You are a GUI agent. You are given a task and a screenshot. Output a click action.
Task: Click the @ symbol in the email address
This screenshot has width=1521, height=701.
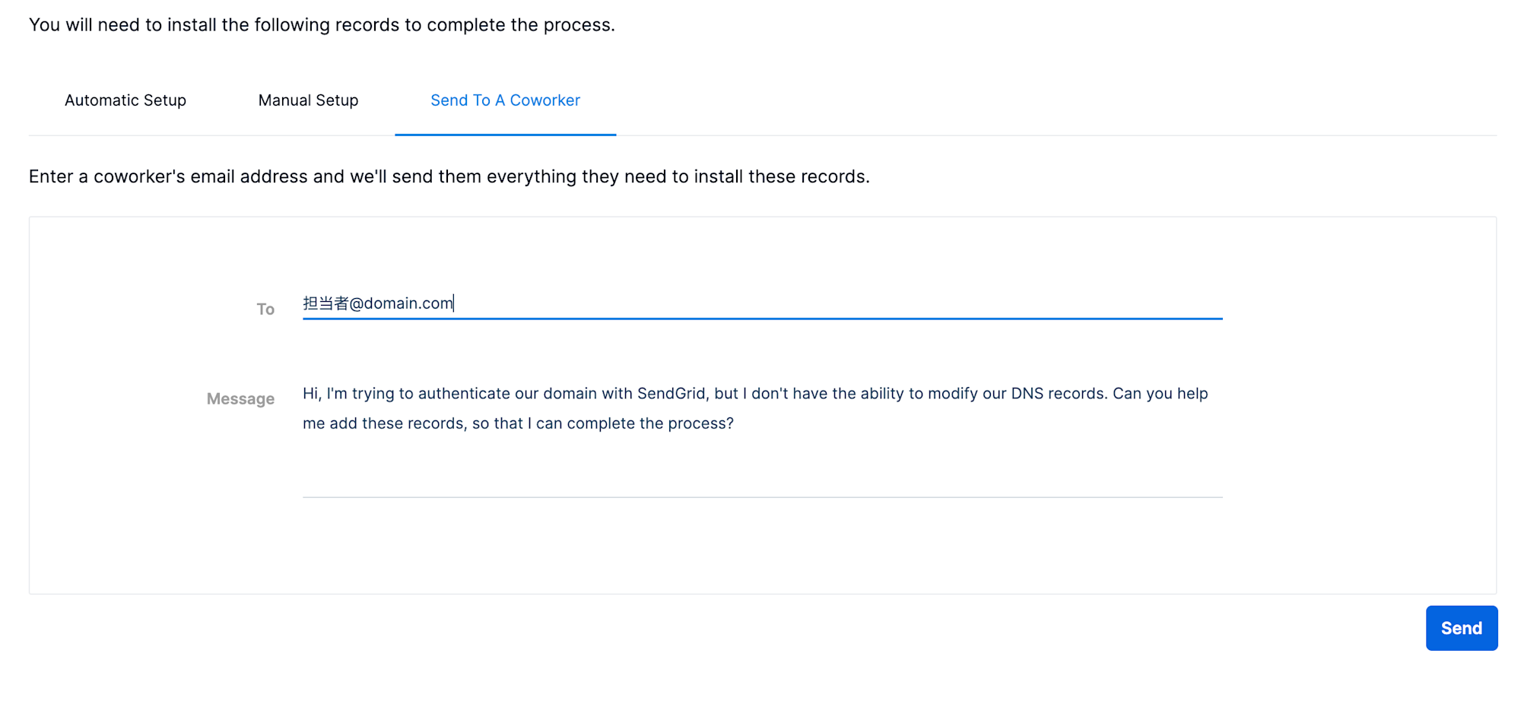pos(356,303)
